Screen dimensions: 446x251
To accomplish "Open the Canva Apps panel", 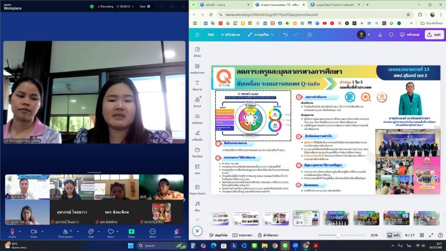I will (197, 170).
